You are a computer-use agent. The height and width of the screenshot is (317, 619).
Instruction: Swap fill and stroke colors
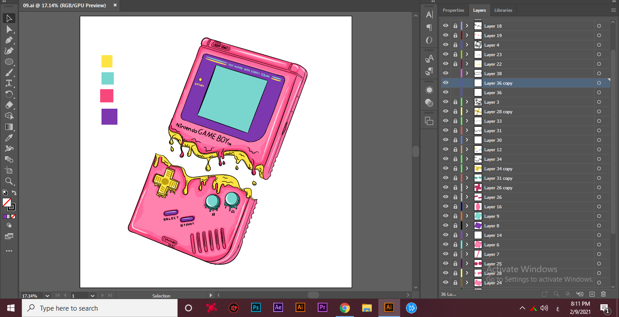14,192
